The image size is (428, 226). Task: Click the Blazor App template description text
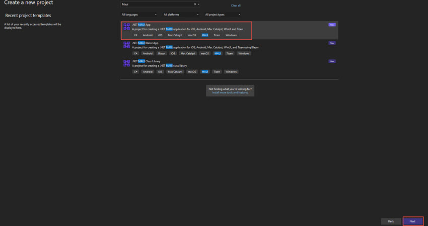point(195,47)
